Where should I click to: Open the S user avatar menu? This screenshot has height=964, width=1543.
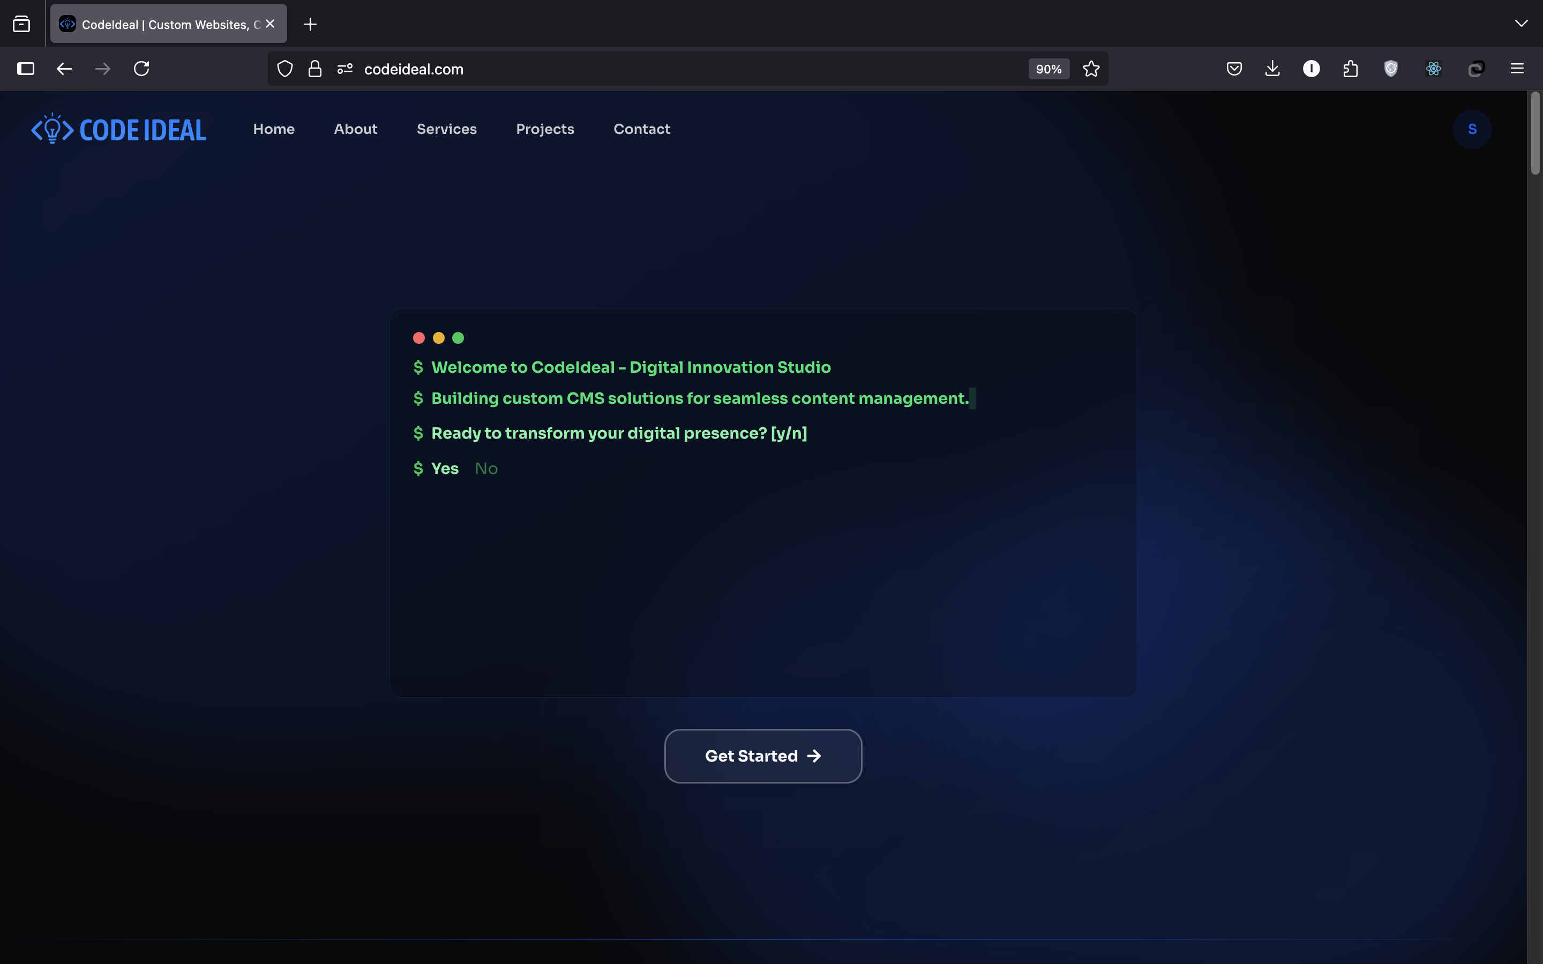click(x=1472, y=130)
